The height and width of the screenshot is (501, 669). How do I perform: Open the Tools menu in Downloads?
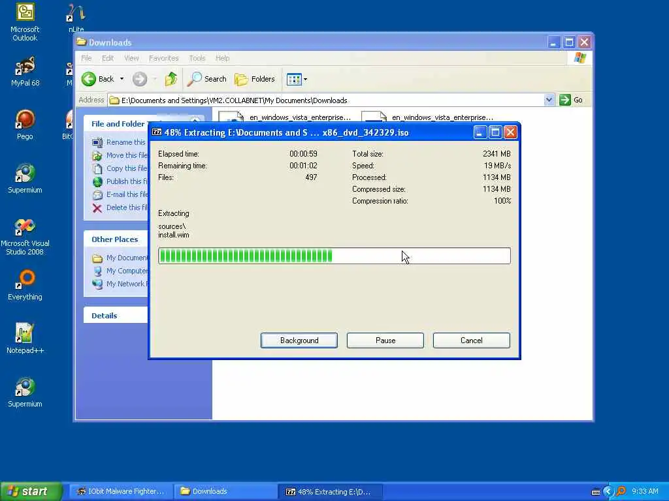click(197, 58)
